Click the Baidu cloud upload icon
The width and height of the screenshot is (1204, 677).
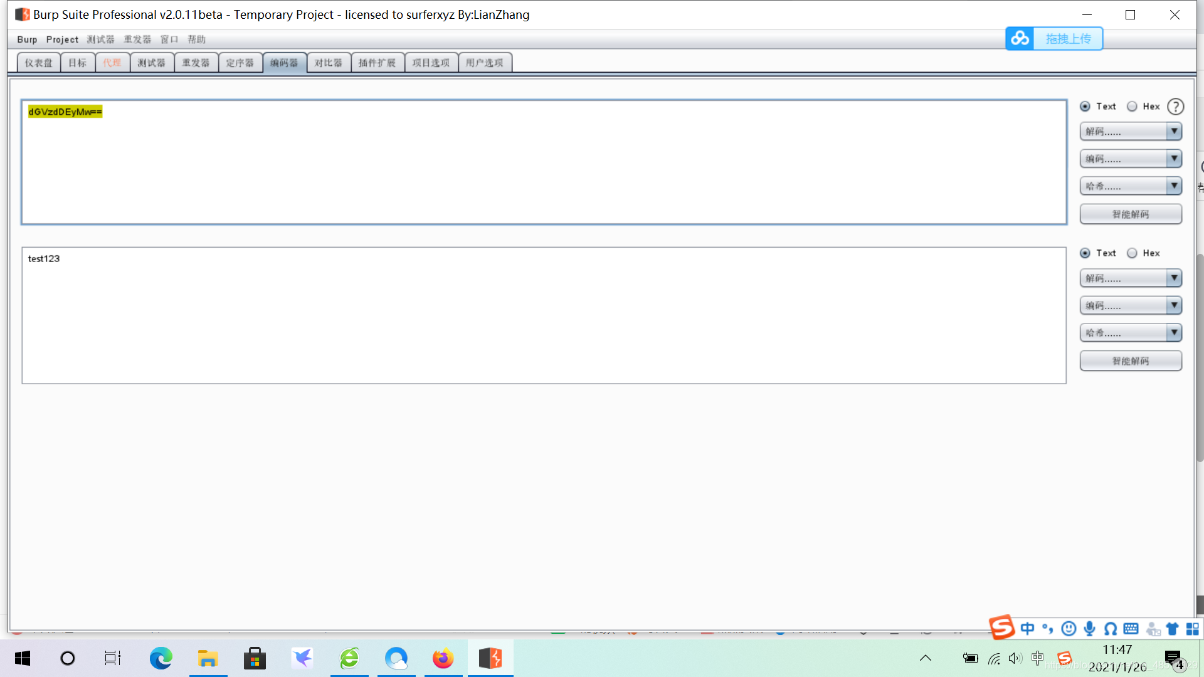pyautogui.click(x=1020, y=38)
